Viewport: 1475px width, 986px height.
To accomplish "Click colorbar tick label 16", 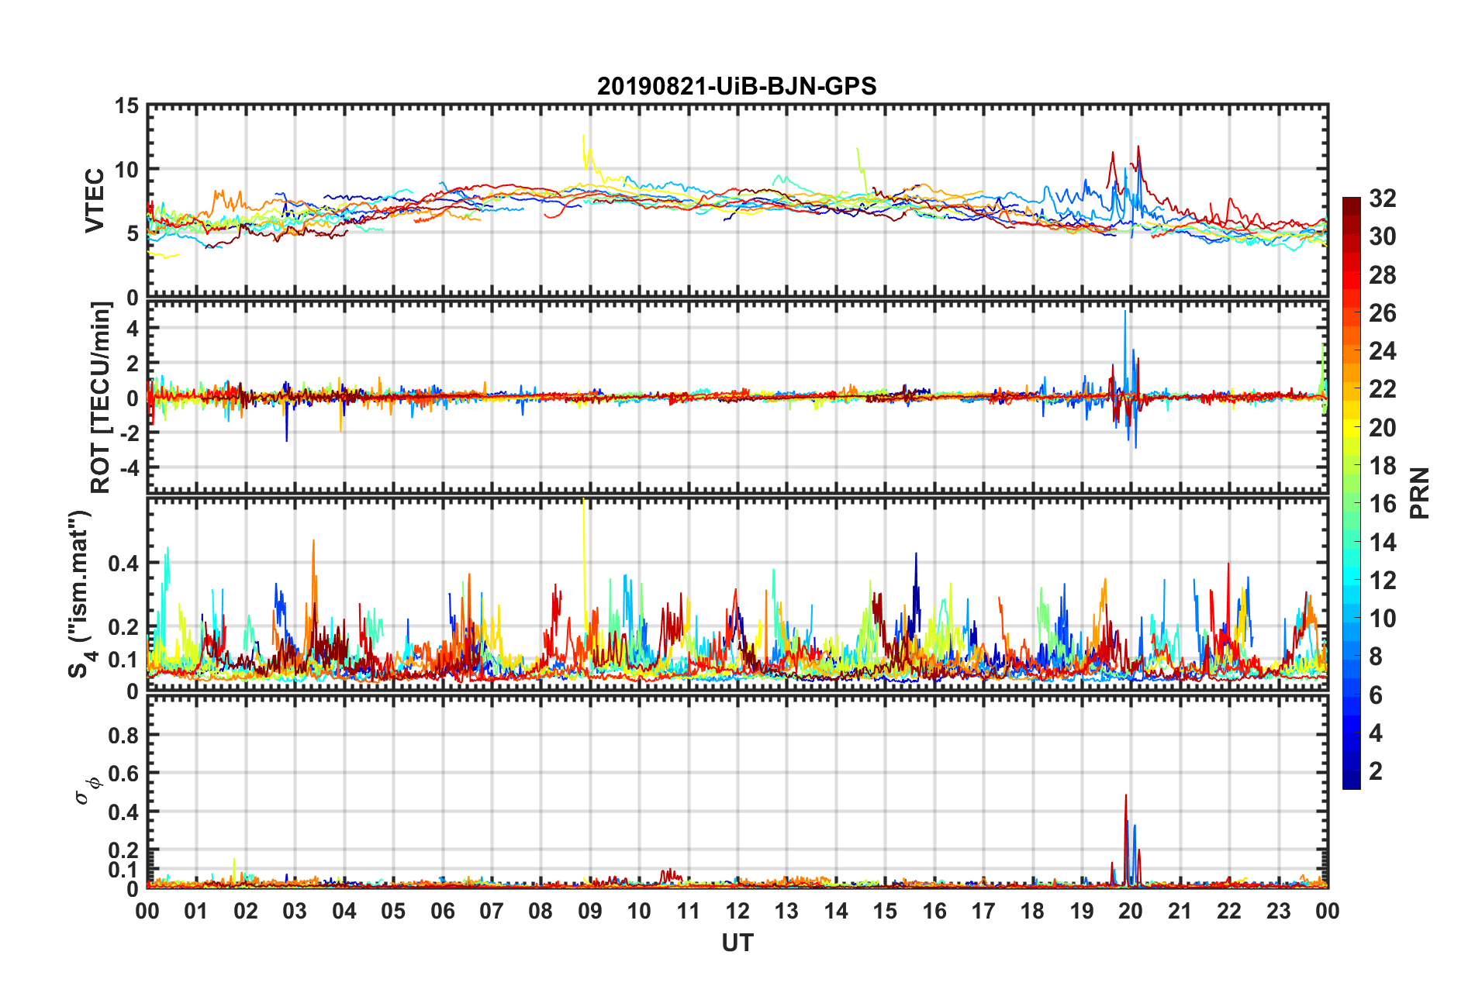I will coord(1382,504).
